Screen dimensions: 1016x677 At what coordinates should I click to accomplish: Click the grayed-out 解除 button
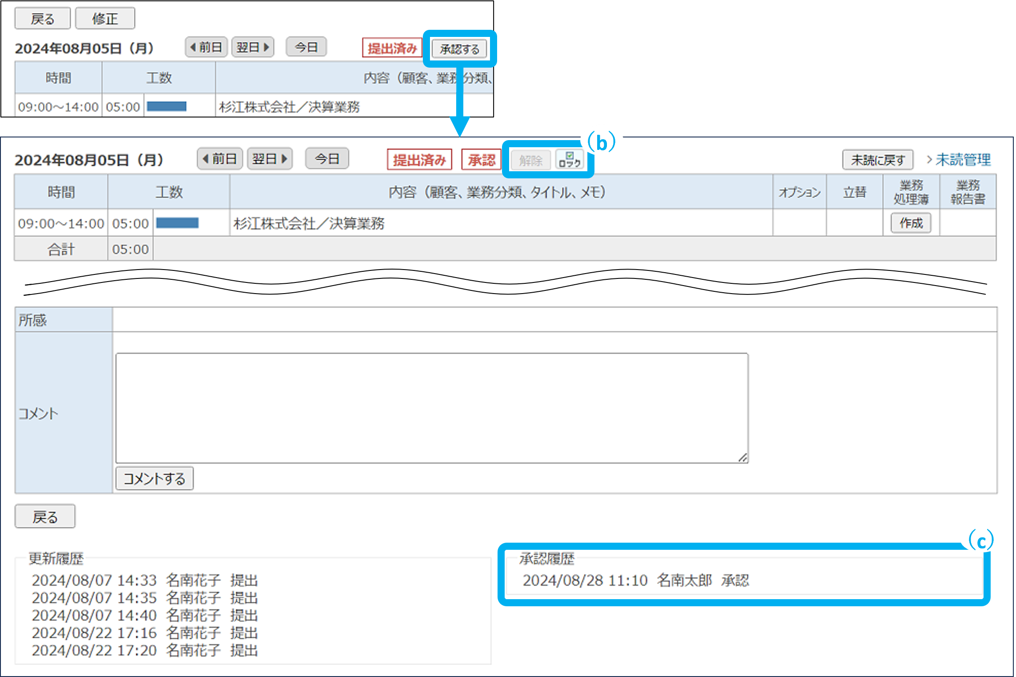click(530, 160)
